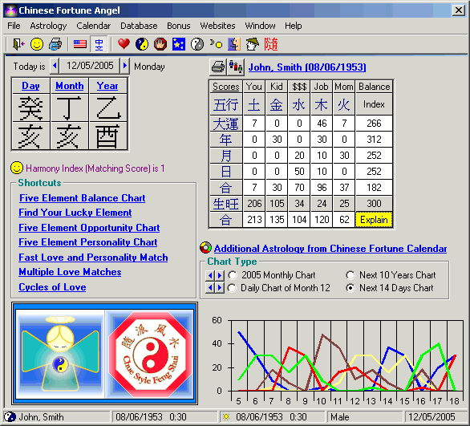This screenshot has width=470, height=426.
Task: Click the exit door toolbar icon
Action: click(18, 44)
